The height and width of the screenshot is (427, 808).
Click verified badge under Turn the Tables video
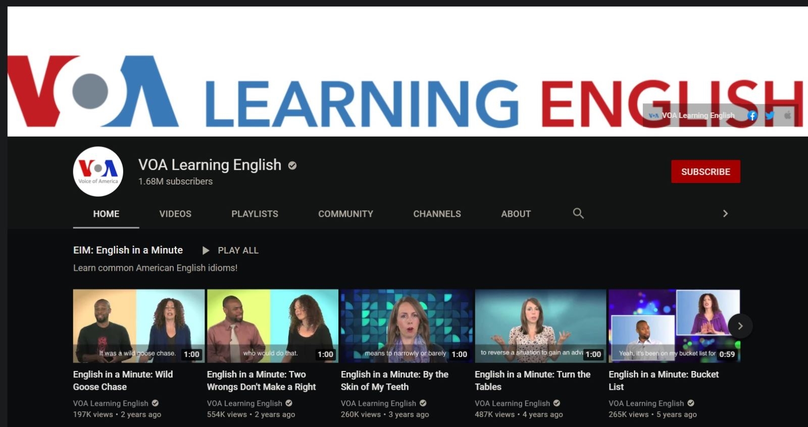[x=557, y=403]
